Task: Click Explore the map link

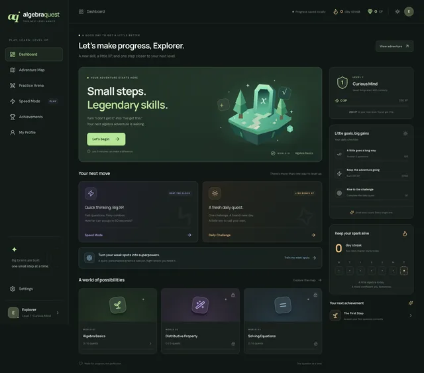Action: 307,280
